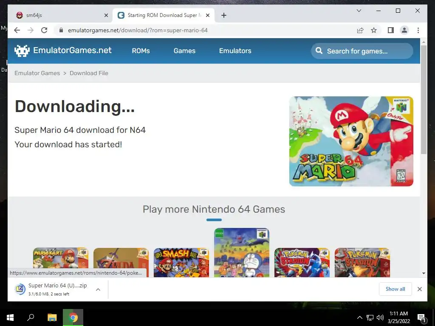Click the search magnifier icon on site
The image size is (435, 326).
click(319, 51)
